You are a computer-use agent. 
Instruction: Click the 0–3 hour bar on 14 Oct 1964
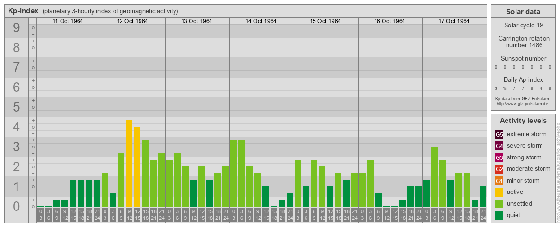pos(234,174)
